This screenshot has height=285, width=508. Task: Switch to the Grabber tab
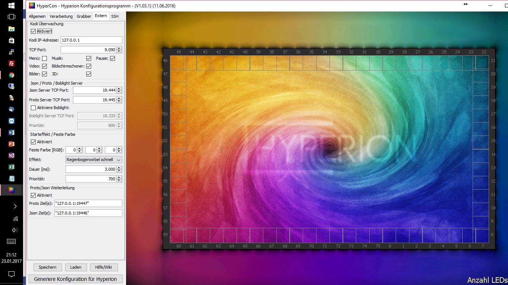point(84,16)
